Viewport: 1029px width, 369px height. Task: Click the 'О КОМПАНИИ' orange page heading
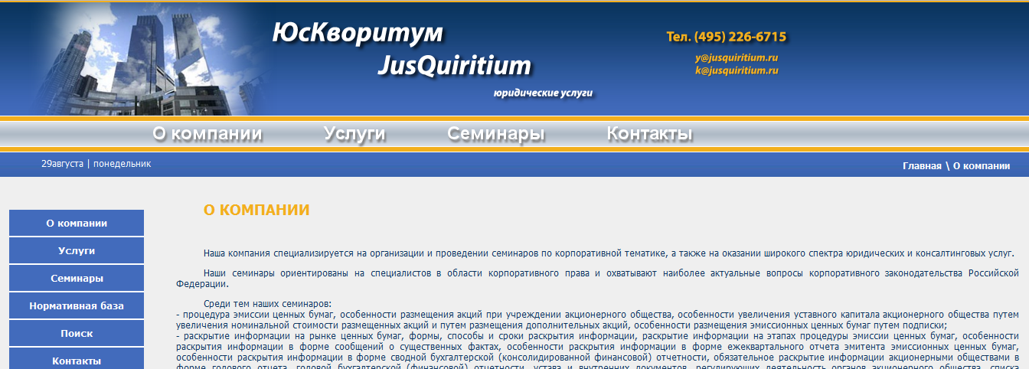256,210
